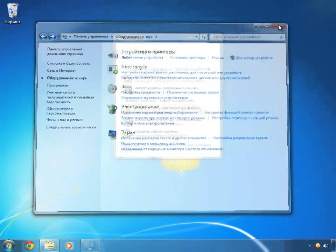This screenshot has width=336, height=252.
Task: Click Избавление от мерцания монитора link
Action: coord(172,149)
